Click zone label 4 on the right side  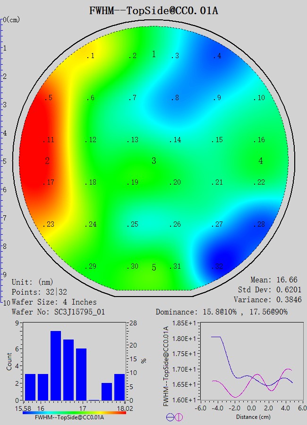pyautogui.click(x=261, y=161)
